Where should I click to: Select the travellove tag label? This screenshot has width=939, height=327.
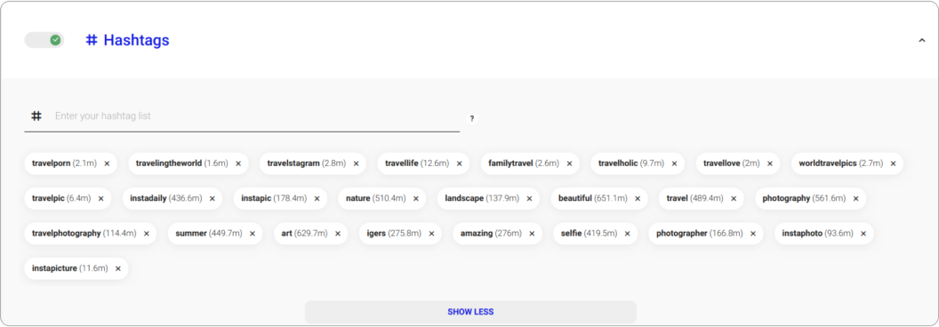click(722, 163)
